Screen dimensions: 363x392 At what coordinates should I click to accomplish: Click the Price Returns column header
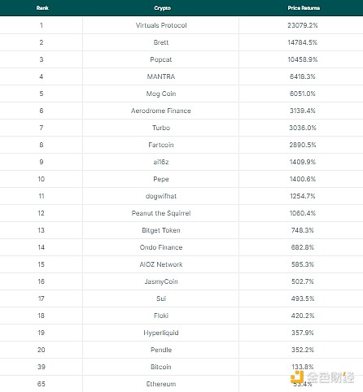pyautogui.click(x=304, y=8)
